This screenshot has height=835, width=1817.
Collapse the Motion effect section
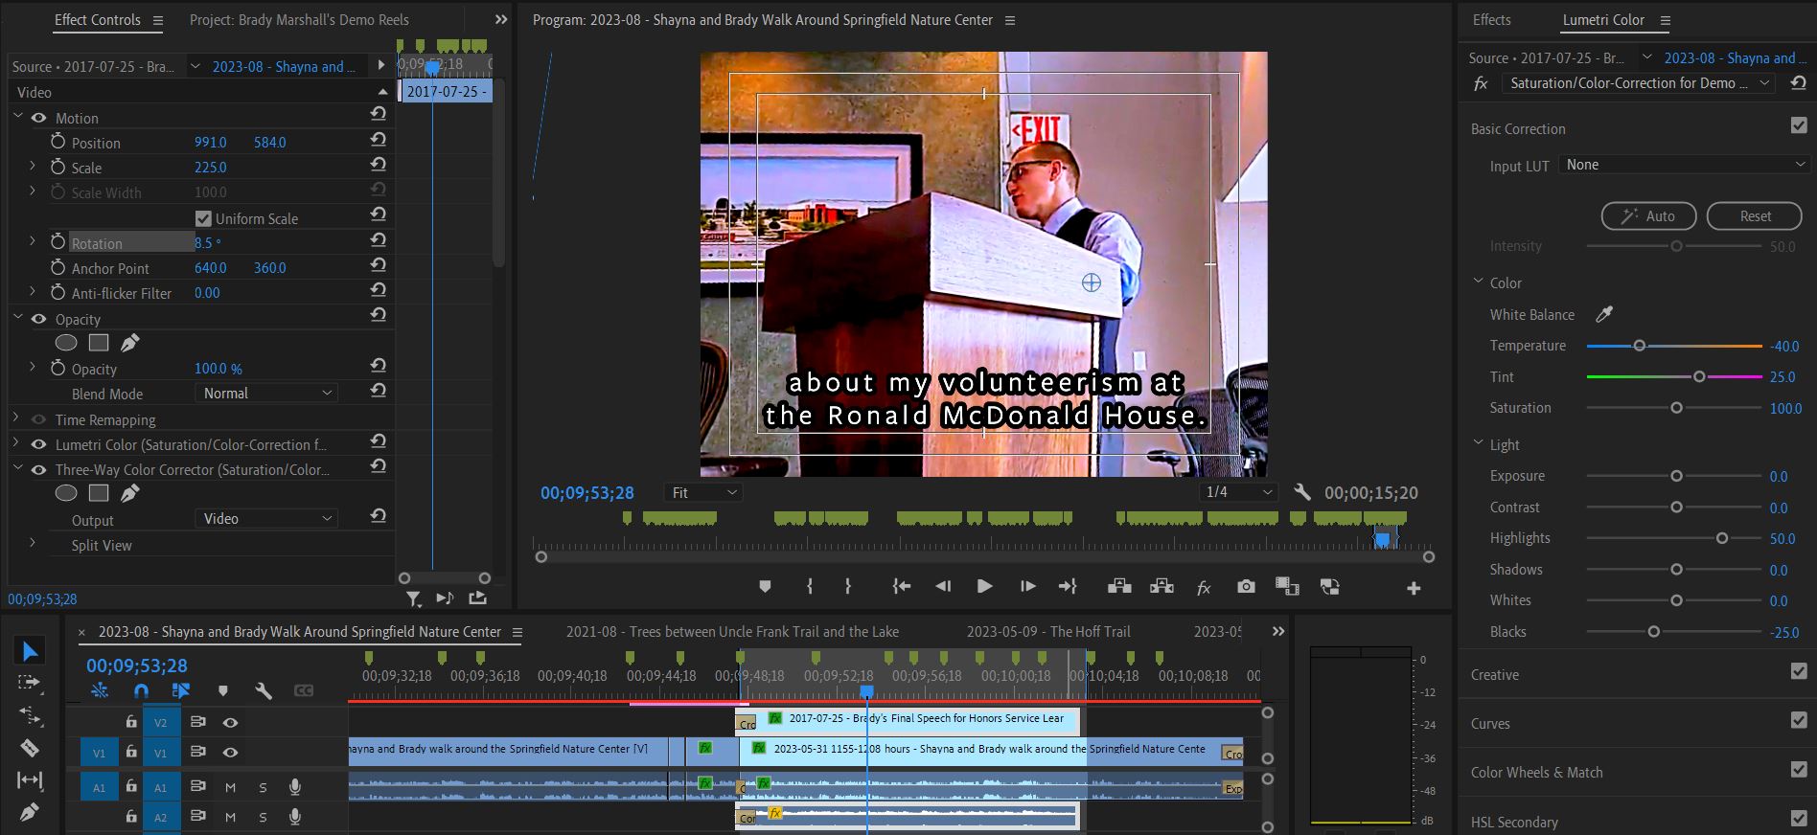tap(17, 117)
